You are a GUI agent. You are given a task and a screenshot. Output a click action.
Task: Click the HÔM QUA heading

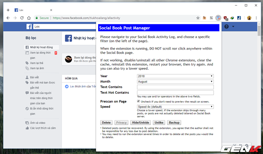pyautogui.click(x=71, y=78)
